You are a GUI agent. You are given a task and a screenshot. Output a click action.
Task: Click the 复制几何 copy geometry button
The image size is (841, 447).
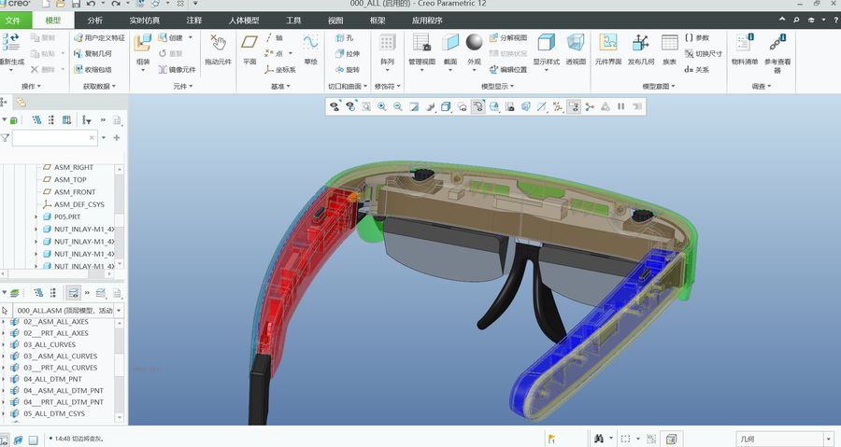[x=93, y=53]
